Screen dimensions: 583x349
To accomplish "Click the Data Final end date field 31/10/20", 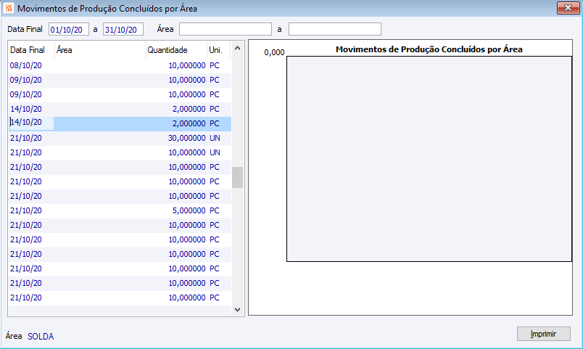I will [123, 30].
